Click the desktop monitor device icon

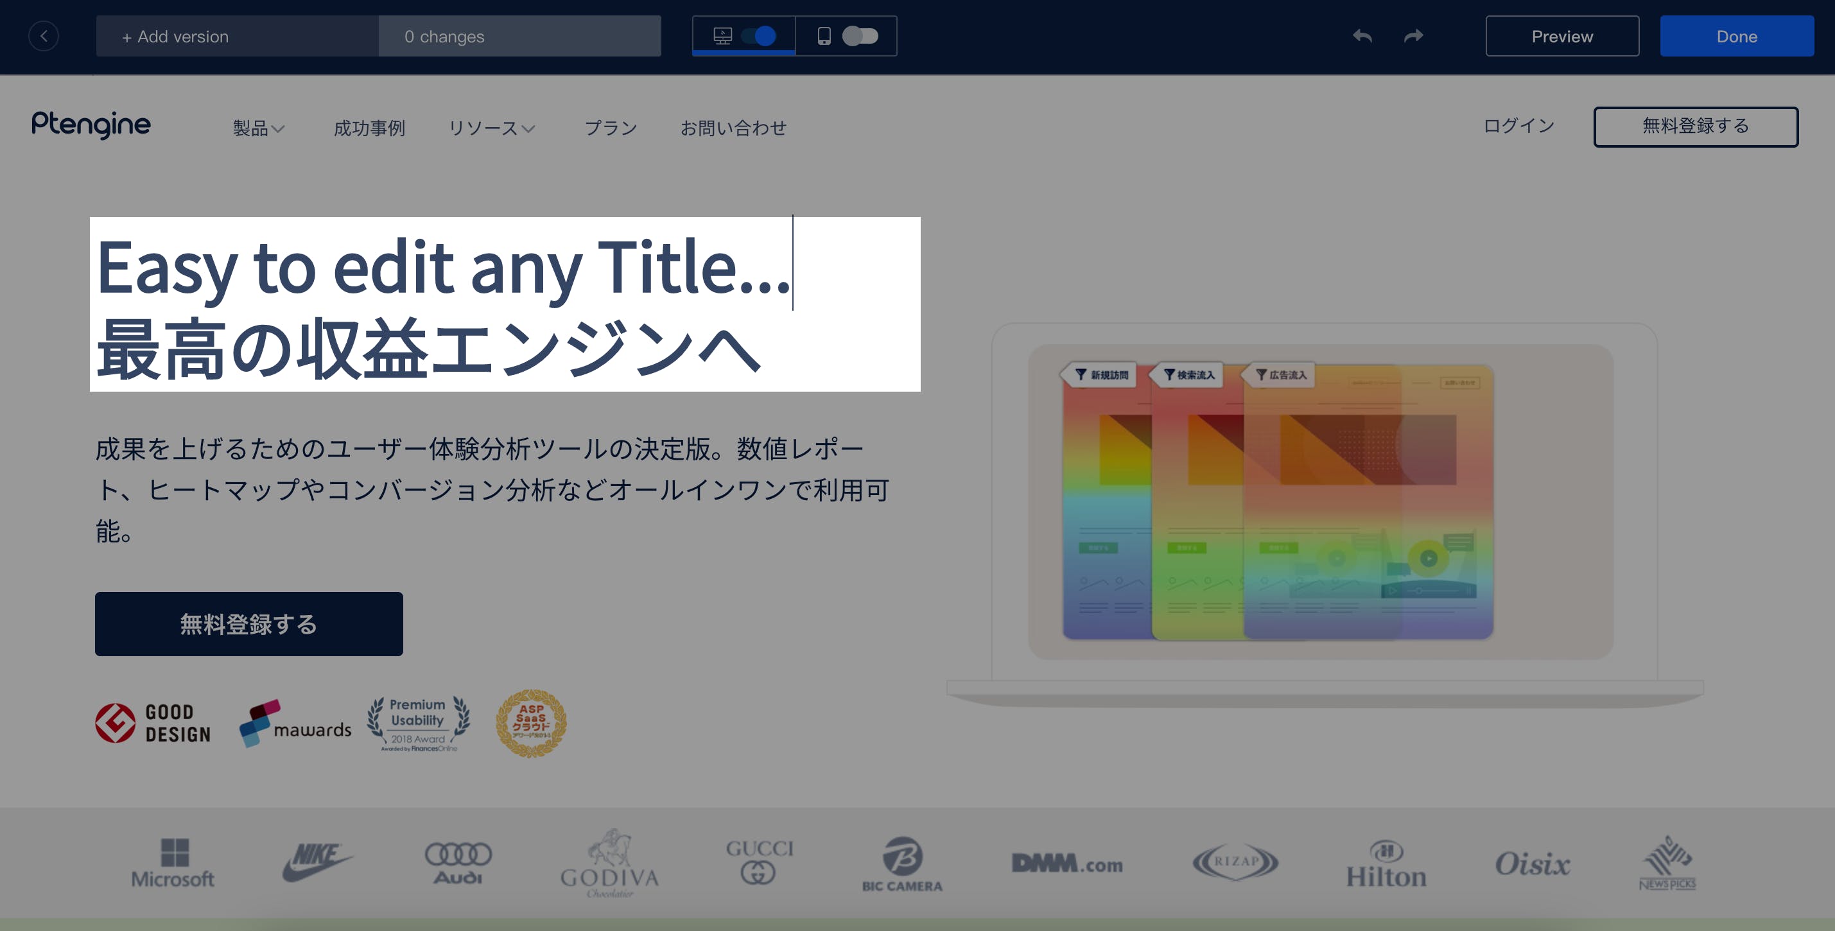coord(722,37)
